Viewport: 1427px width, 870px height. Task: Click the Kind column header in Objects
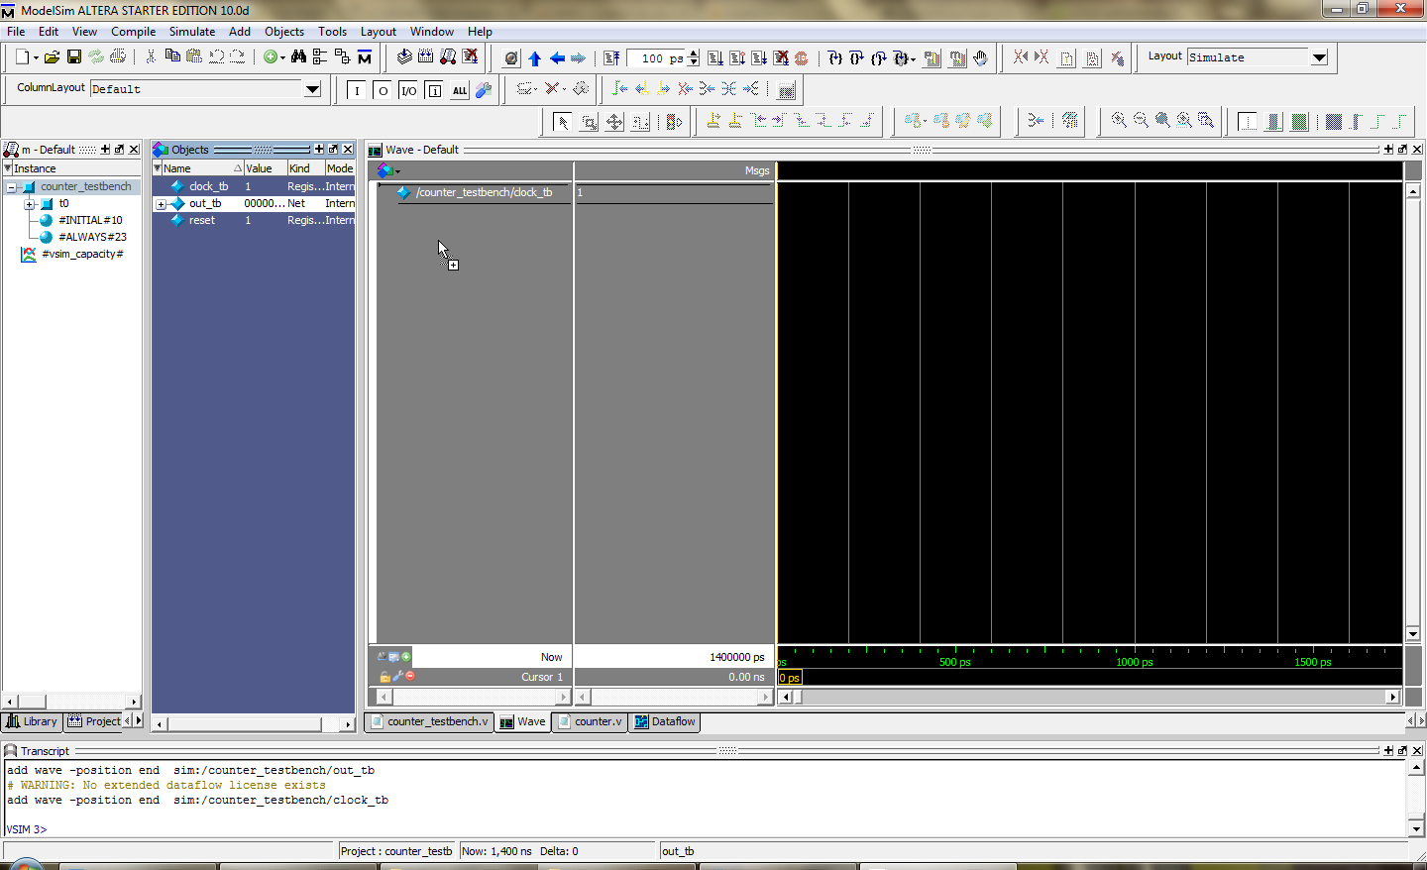point(305,168)
